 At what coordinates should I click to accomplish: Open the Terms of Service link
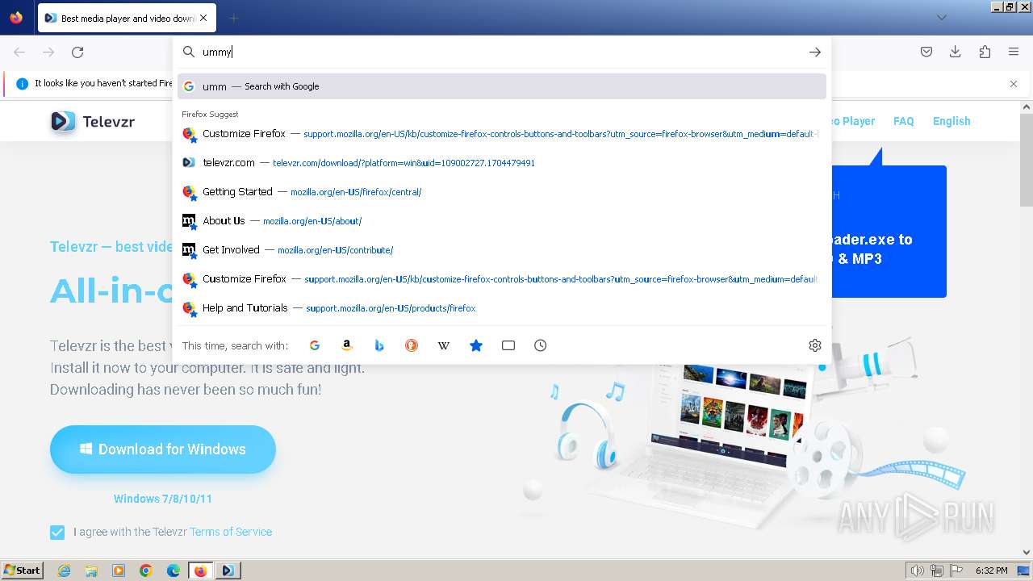point(231,532)
